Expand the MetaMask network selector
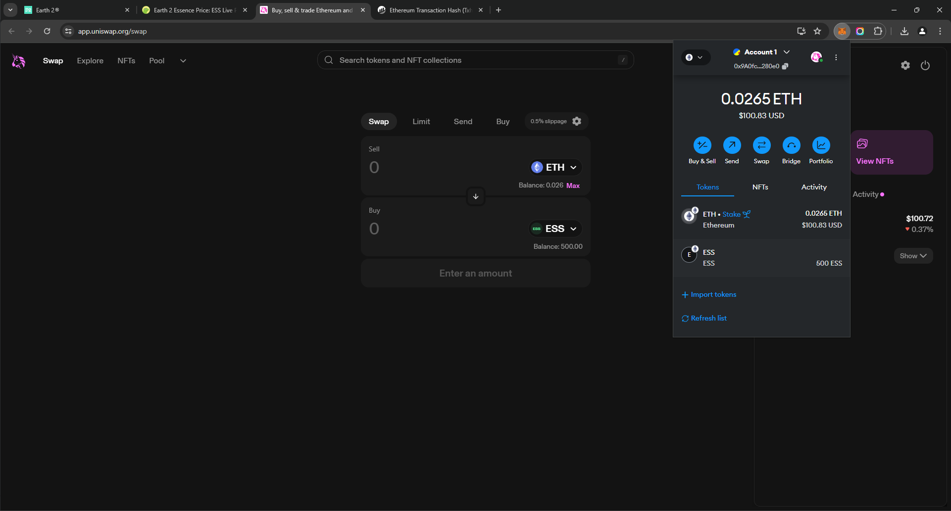Screen dimensions: 951x511 (x=694, y=57)
